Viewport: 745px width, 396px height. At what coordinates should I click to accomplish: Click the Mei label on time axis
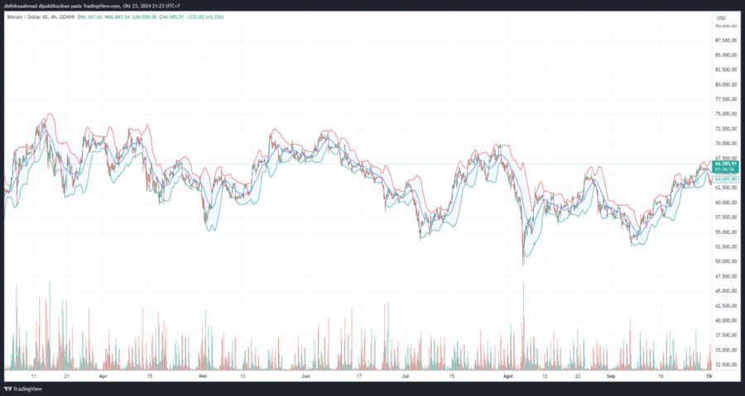[203, 376]
